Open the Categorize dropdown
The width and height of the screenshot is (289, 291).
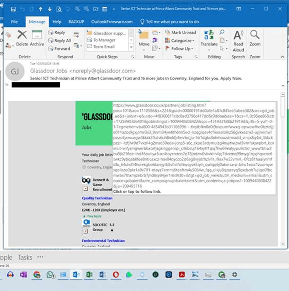coord(180,40)
